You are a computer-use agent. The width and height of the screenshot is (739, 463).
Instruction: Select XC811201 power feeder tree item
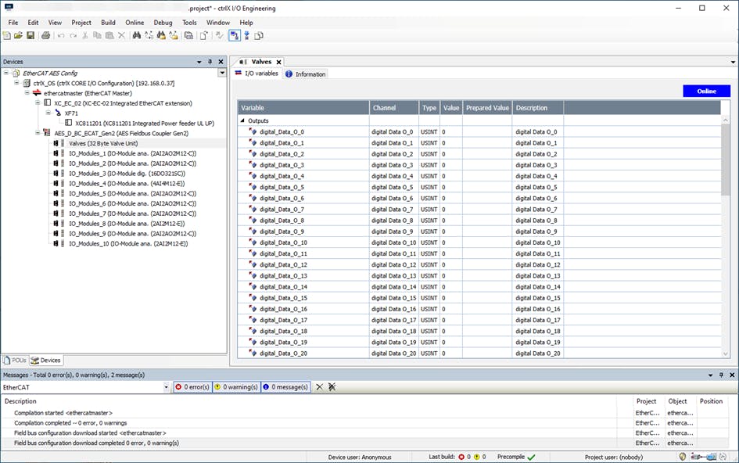click(x=145, y=123)
